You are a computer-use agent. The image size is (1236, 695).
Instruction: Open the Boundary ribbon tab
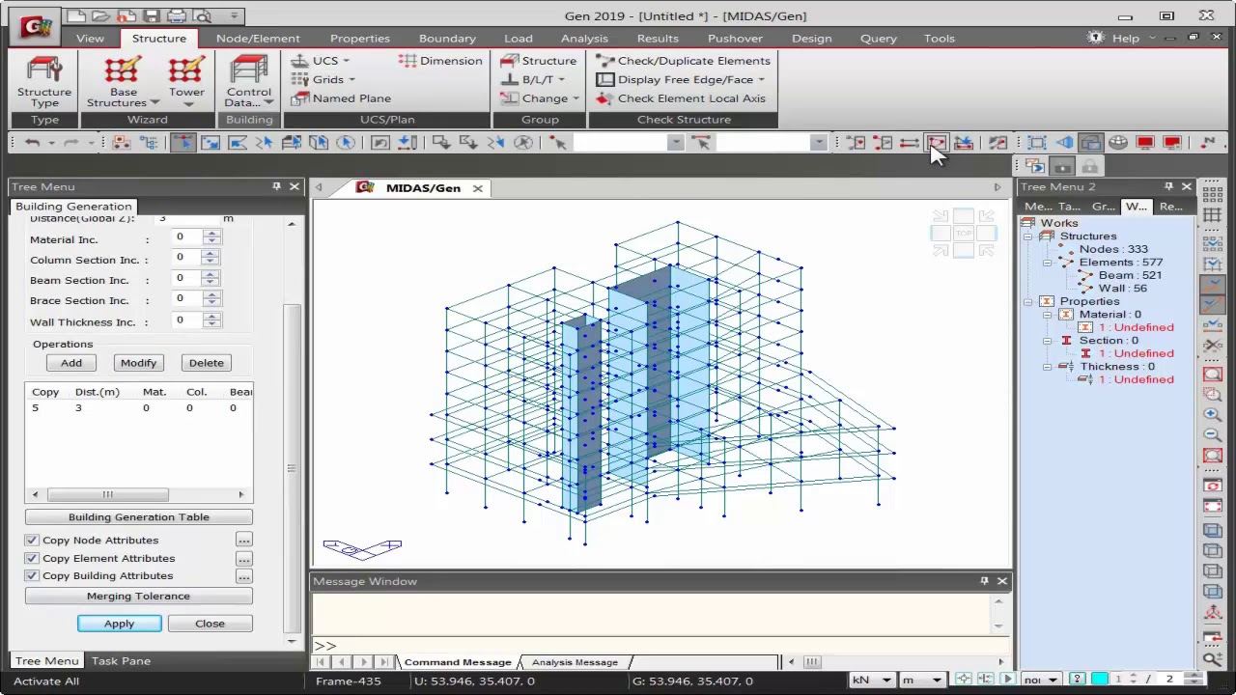coord(447,39)
